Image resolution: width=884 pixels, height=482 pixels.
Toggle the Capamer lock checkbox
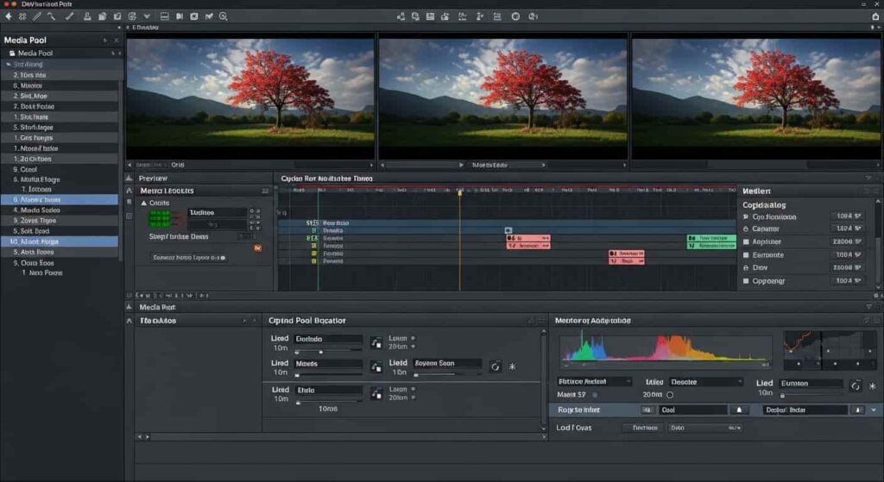[746, 229]
